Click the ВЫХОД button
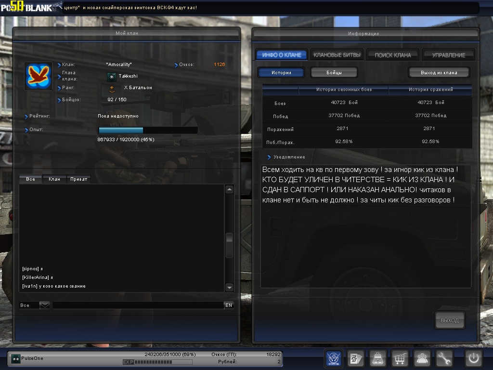The height and width of the screenshot is (370, 493). coord(450,320)
